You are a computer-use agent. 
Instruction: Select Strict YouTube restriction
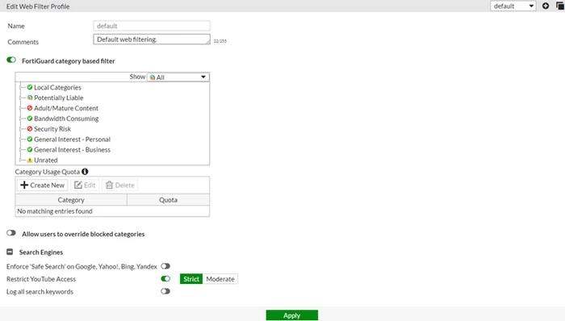click(191, 279)
